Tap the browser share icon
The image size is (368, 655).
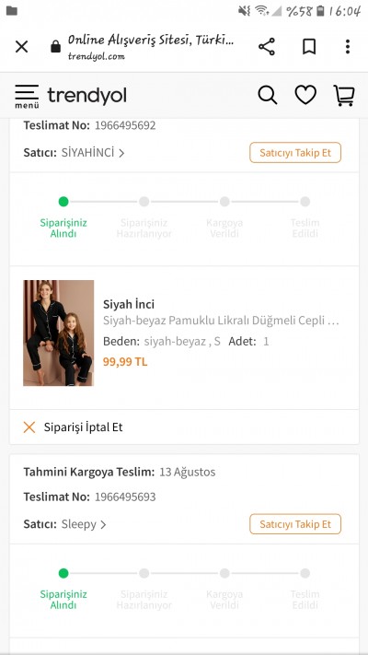(x=267, y=46)
